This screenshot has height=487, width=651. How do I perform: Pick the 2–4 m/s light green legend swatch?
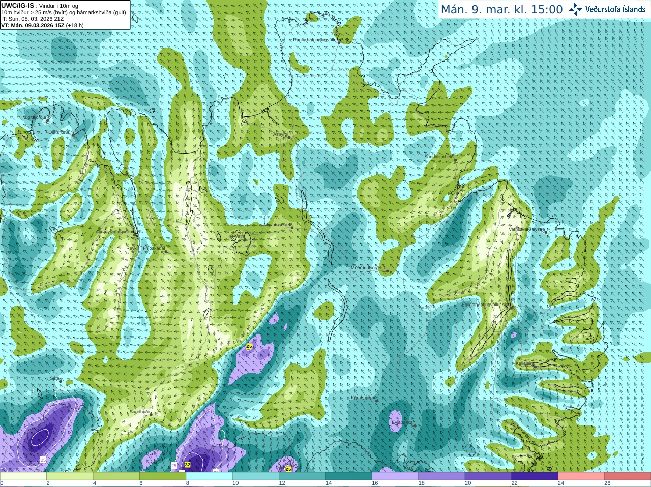(x=70, y=476)
